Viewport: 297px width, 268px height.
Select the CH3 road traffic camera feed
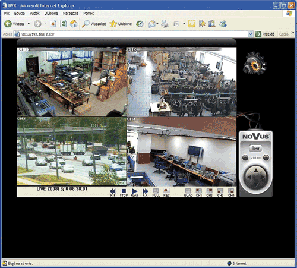[x=72, y=152]
